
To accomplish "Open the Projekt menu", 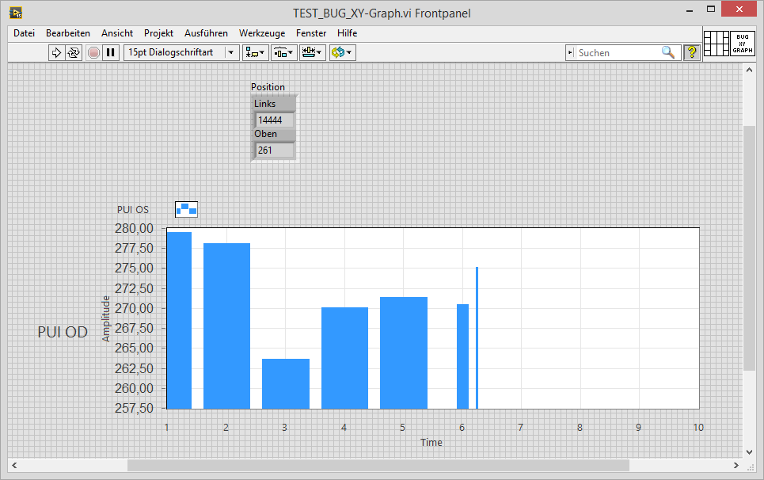I will [158, 33].
